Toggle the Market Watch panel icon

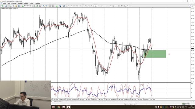point(10,6)
